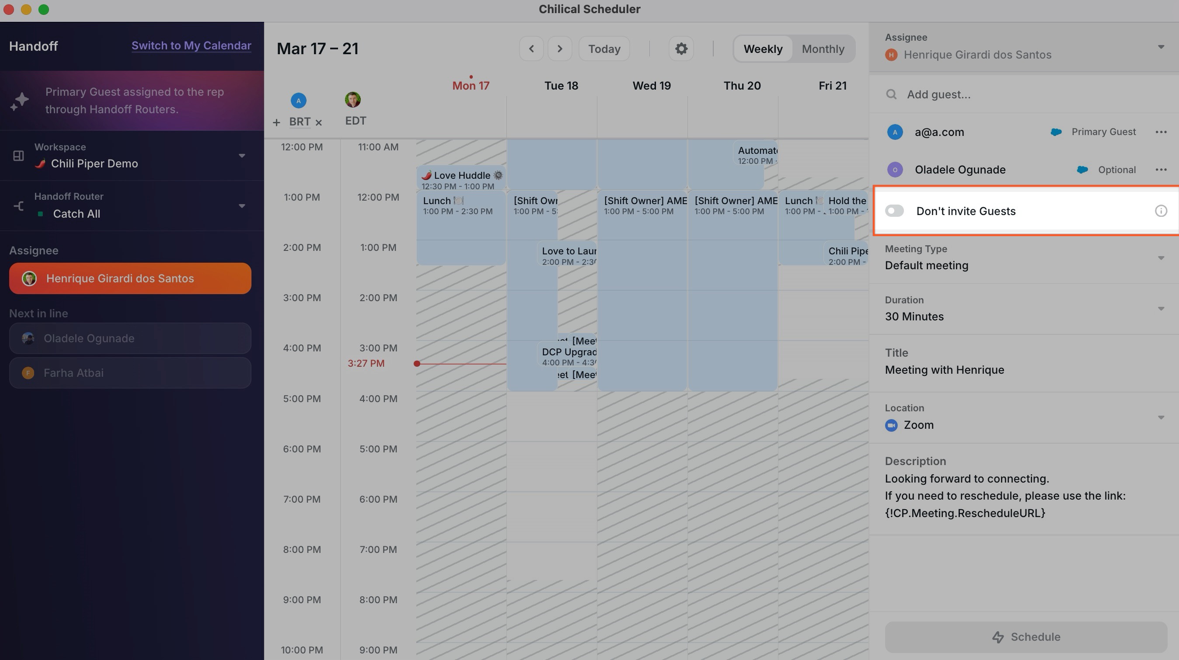1179x660 pixels.
Task: Switch to Weekly view
Action: (763, 49)
